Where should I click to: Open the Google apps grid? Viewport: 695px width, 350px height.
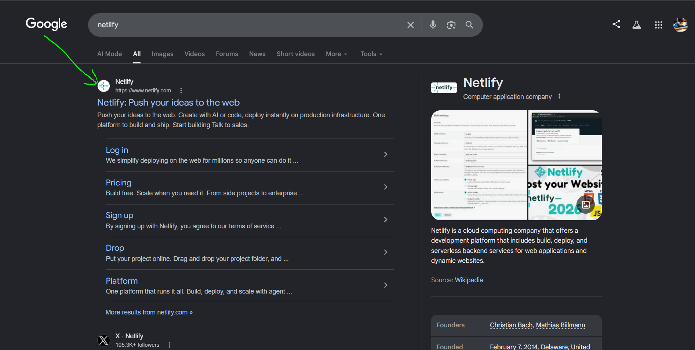click(659, 25)
